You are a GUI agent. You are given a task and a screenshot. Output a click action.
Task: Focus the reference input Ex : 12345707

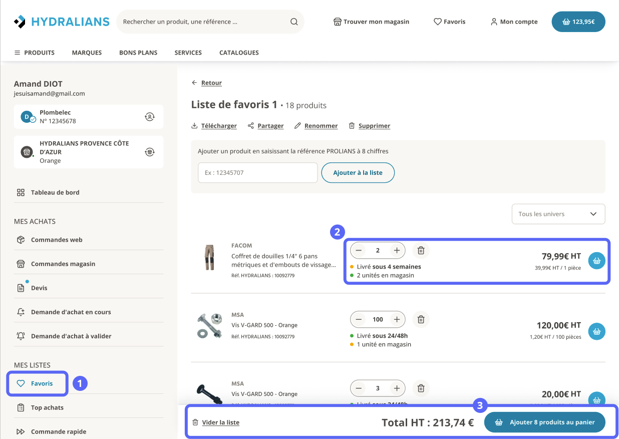(x=258, y=172)
